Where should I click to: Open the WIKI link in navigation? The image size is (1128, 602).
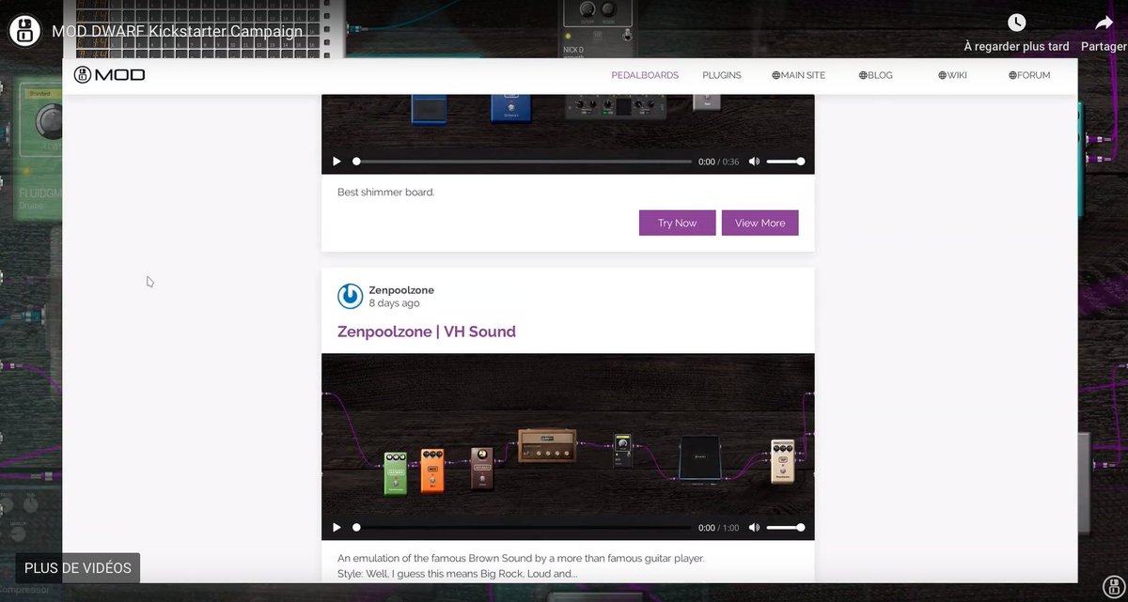[x=952, y=75]
